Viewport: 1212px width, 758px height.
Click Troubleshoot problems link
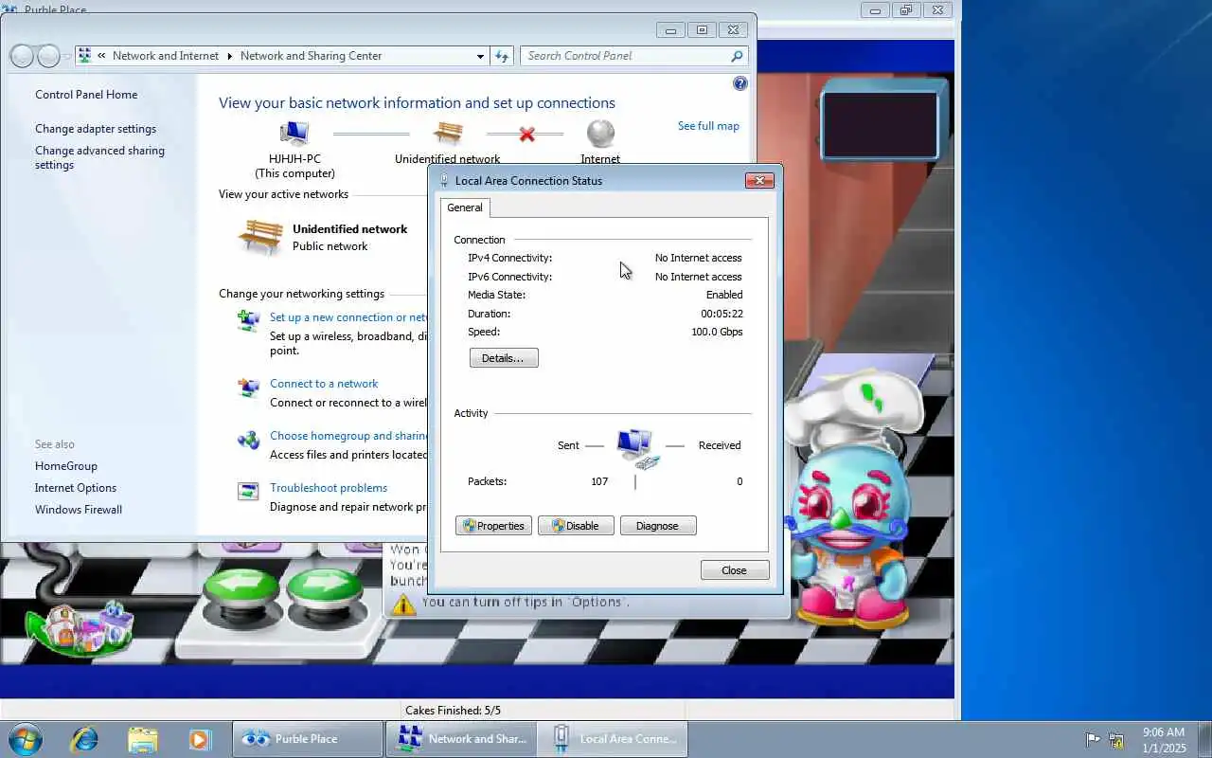[x=329, y=488]
